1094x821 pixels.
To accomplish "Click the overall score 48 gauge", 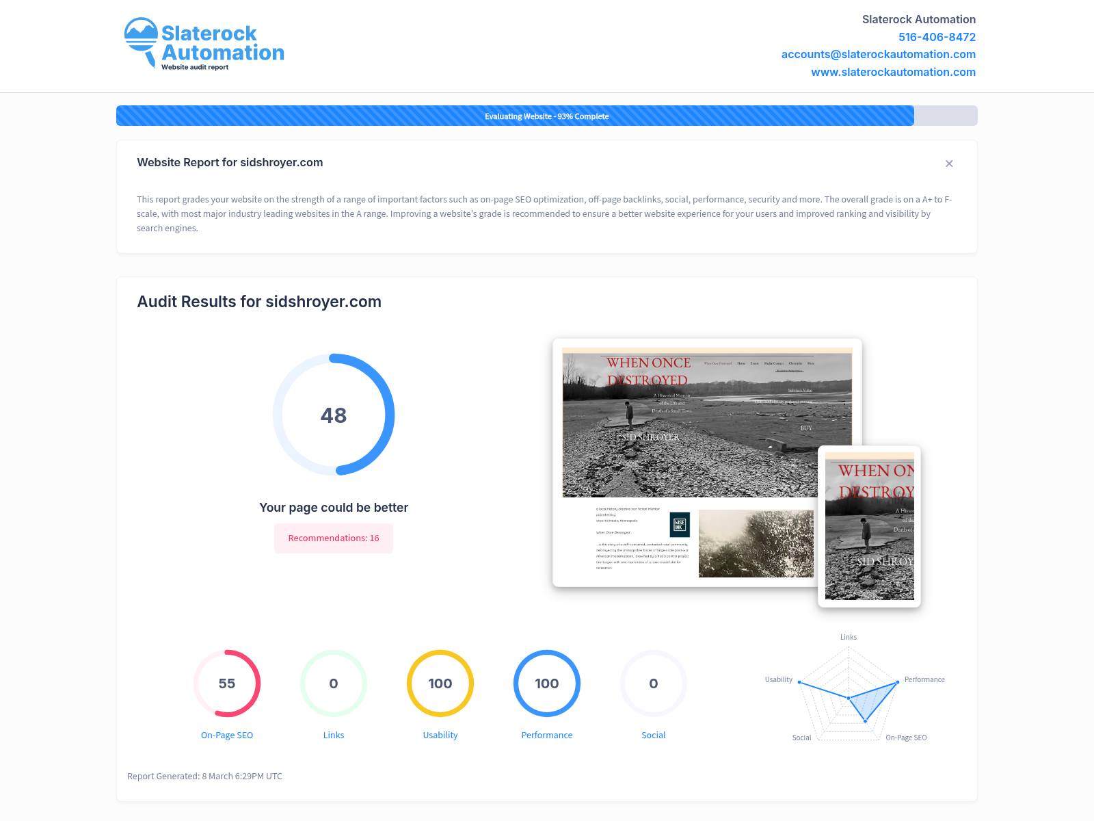I will [x=334, y=415].
